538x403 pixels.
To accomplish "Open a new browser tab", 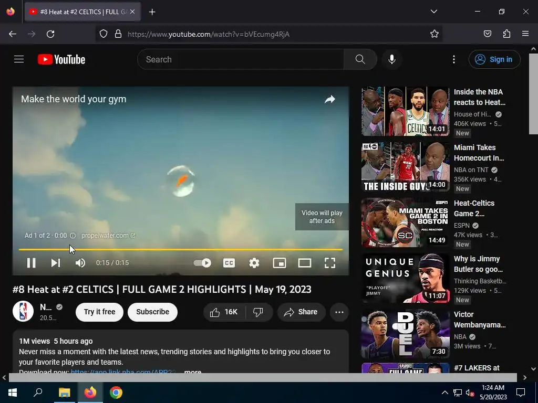I will click(152, 12).
